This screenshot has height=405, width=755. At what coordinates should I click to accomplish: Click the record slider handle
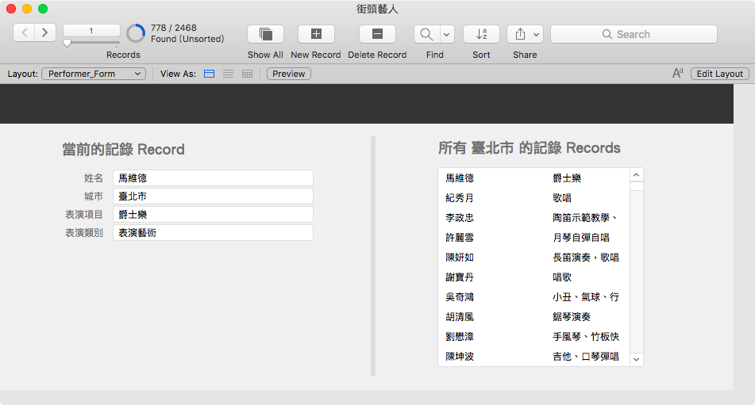click(67, 43)
